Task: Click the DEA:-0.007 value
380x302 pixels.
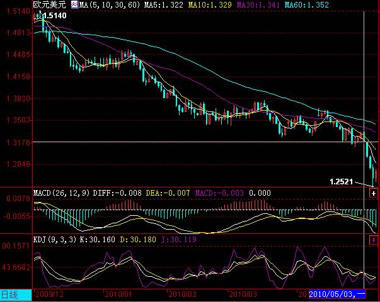Action: pos(168,193)
